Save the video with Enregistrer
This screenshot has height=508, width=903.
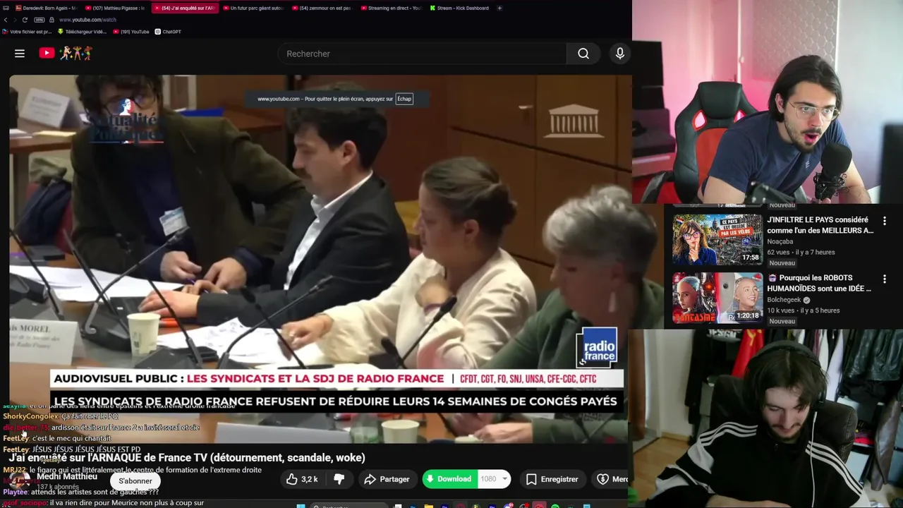552,479
